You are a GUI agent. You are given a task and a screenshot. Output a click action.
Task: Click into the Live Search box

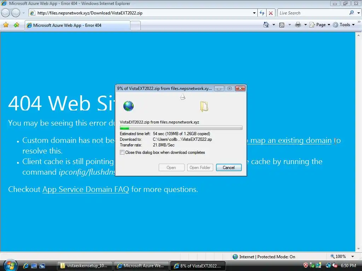click(x=313, y=13)
